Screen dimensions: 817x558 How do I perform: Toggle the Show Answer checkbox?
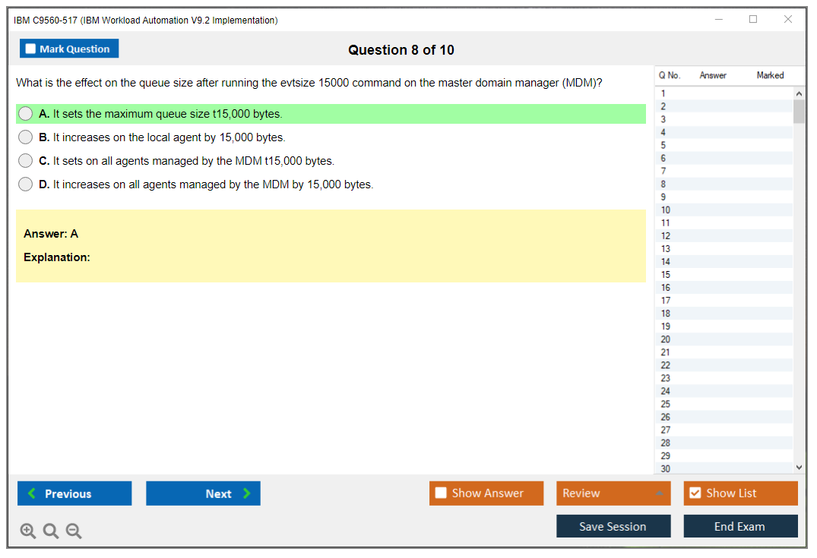click(x=442, y=493)
